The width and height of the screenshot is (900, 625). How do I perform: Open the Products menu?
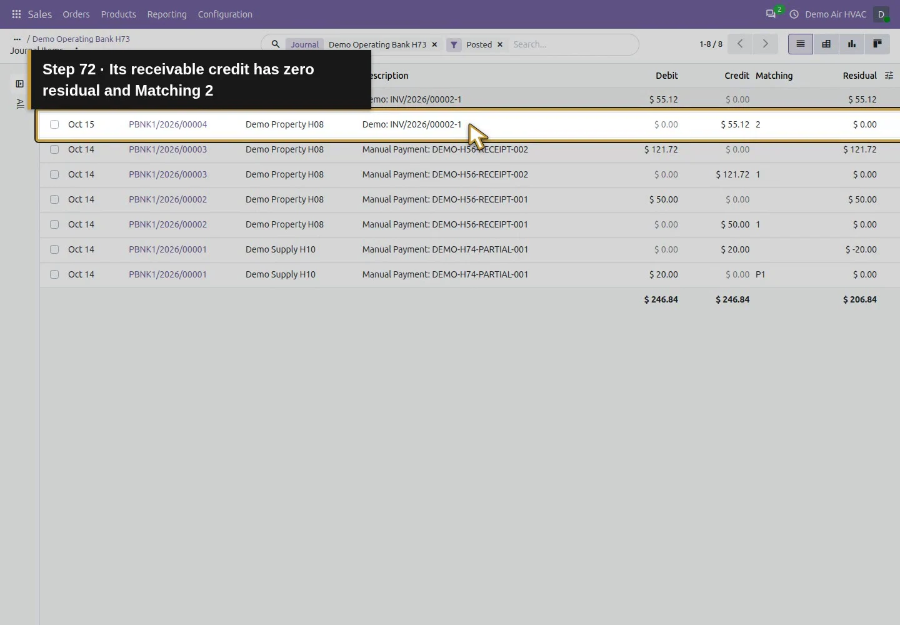pos(119,14)
